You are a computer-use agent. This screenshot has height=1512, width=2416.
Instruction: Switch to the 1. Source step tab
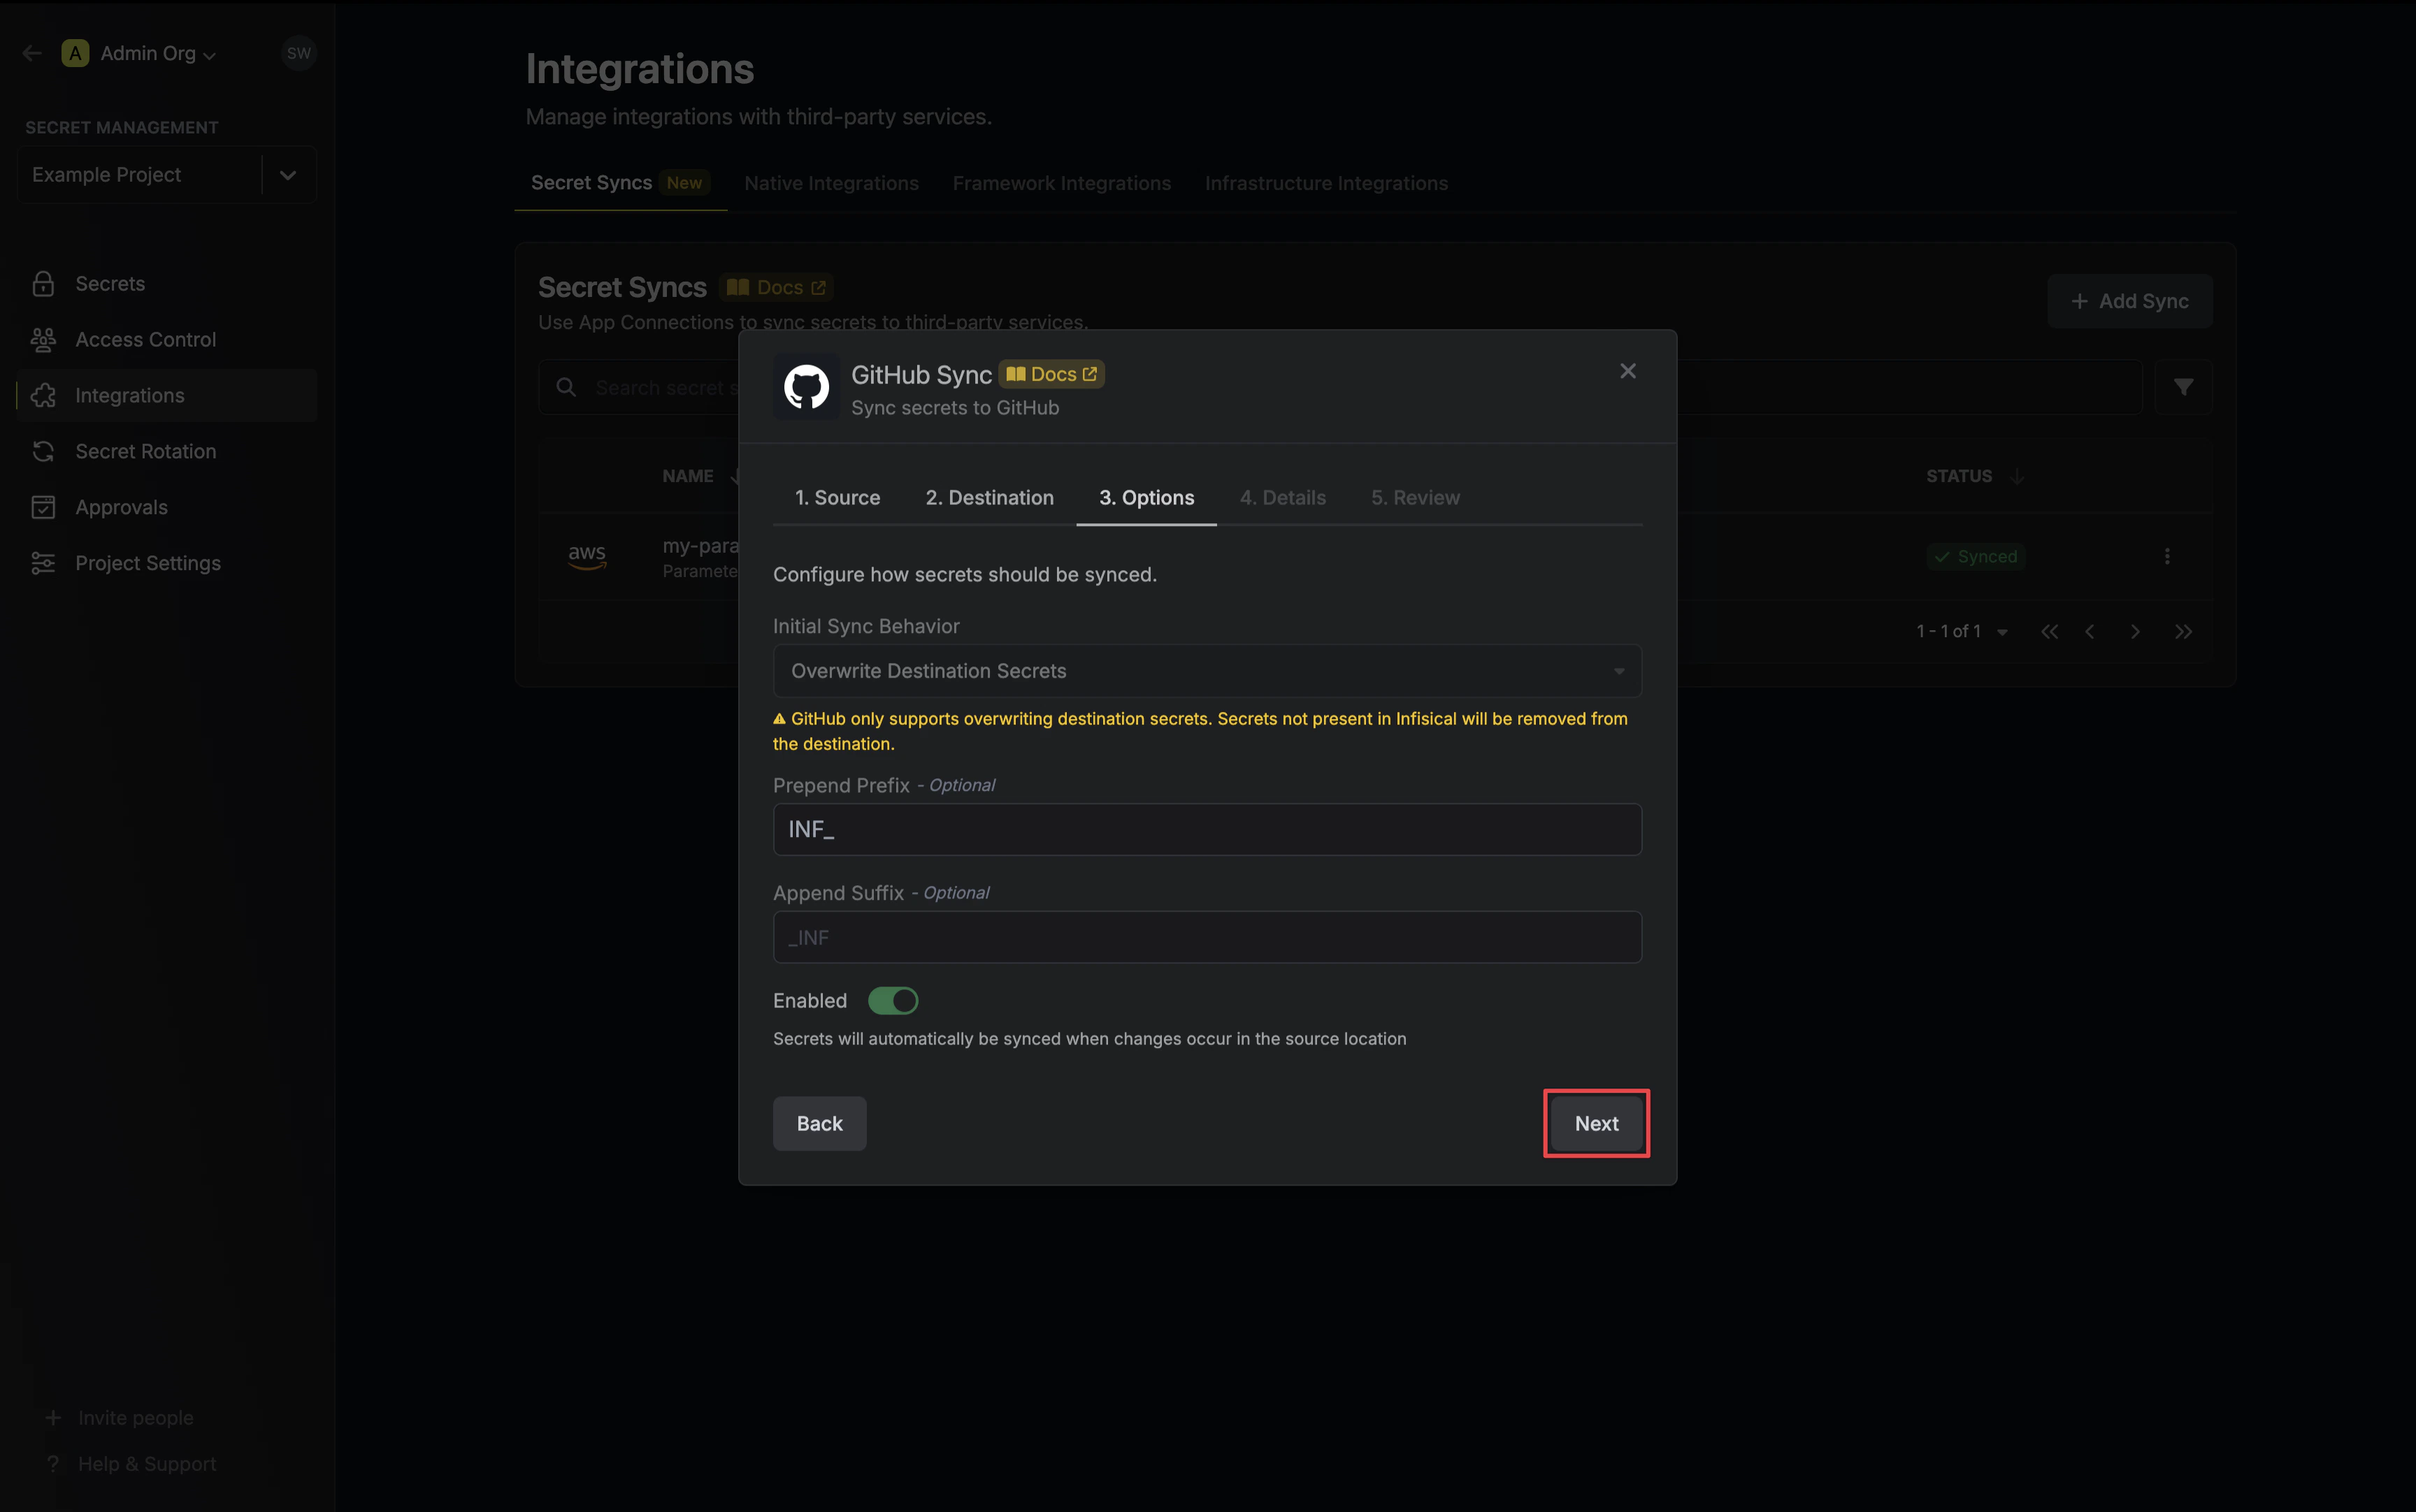tap(837, 497)
